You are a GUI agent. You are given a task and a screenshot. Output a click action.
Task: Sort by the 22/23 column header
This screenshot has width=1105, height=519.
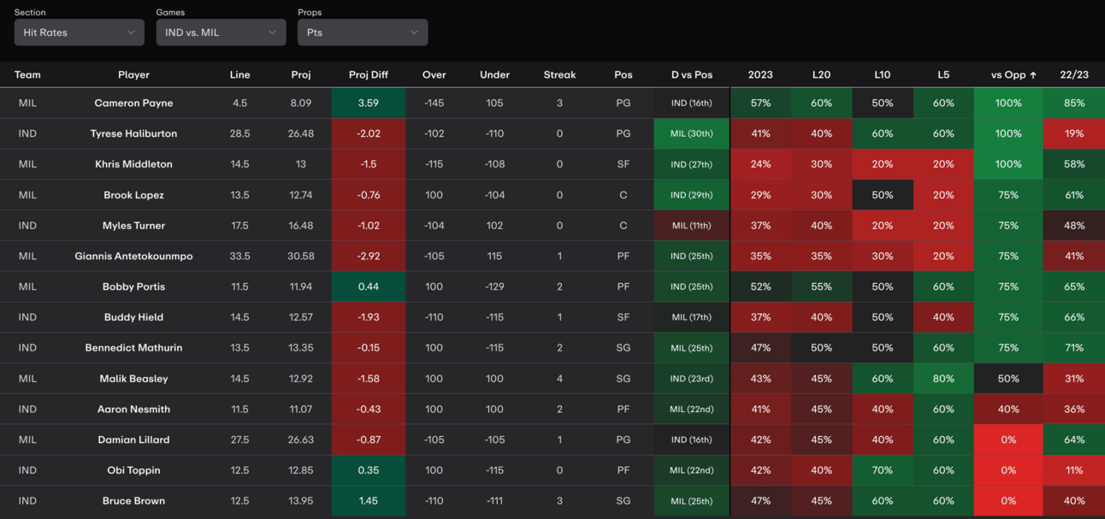[1074, 74]
